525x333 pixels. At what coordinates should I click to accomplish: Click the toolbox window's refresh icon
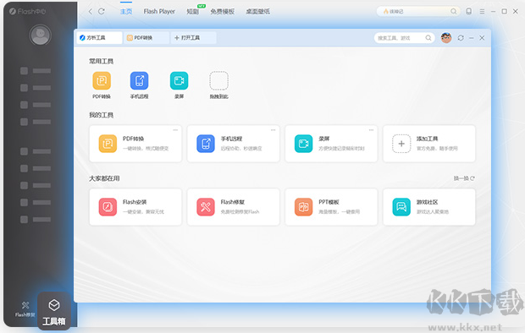[x=461, y=38]
